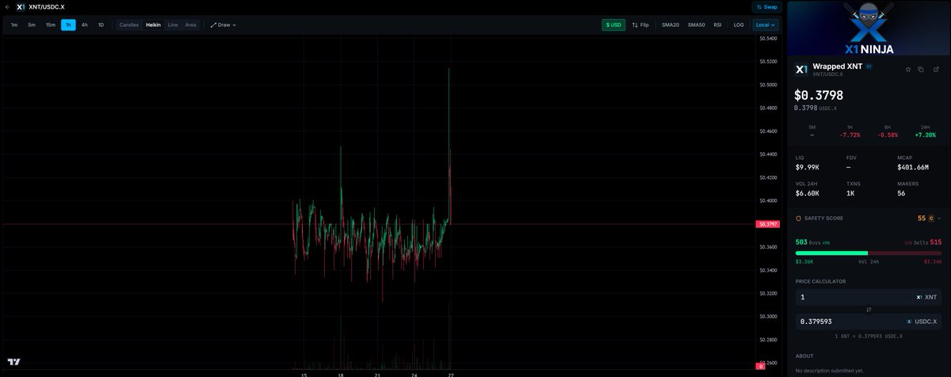Switch chart type to Heikin
This screenshot has width=951, height=377.
(x=153, y=25)
